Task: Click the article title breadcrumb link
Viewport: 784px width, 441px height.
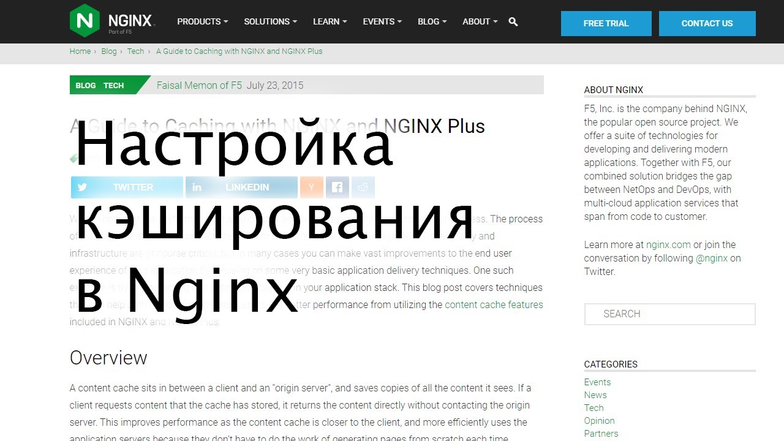Action: click(239, 51)
